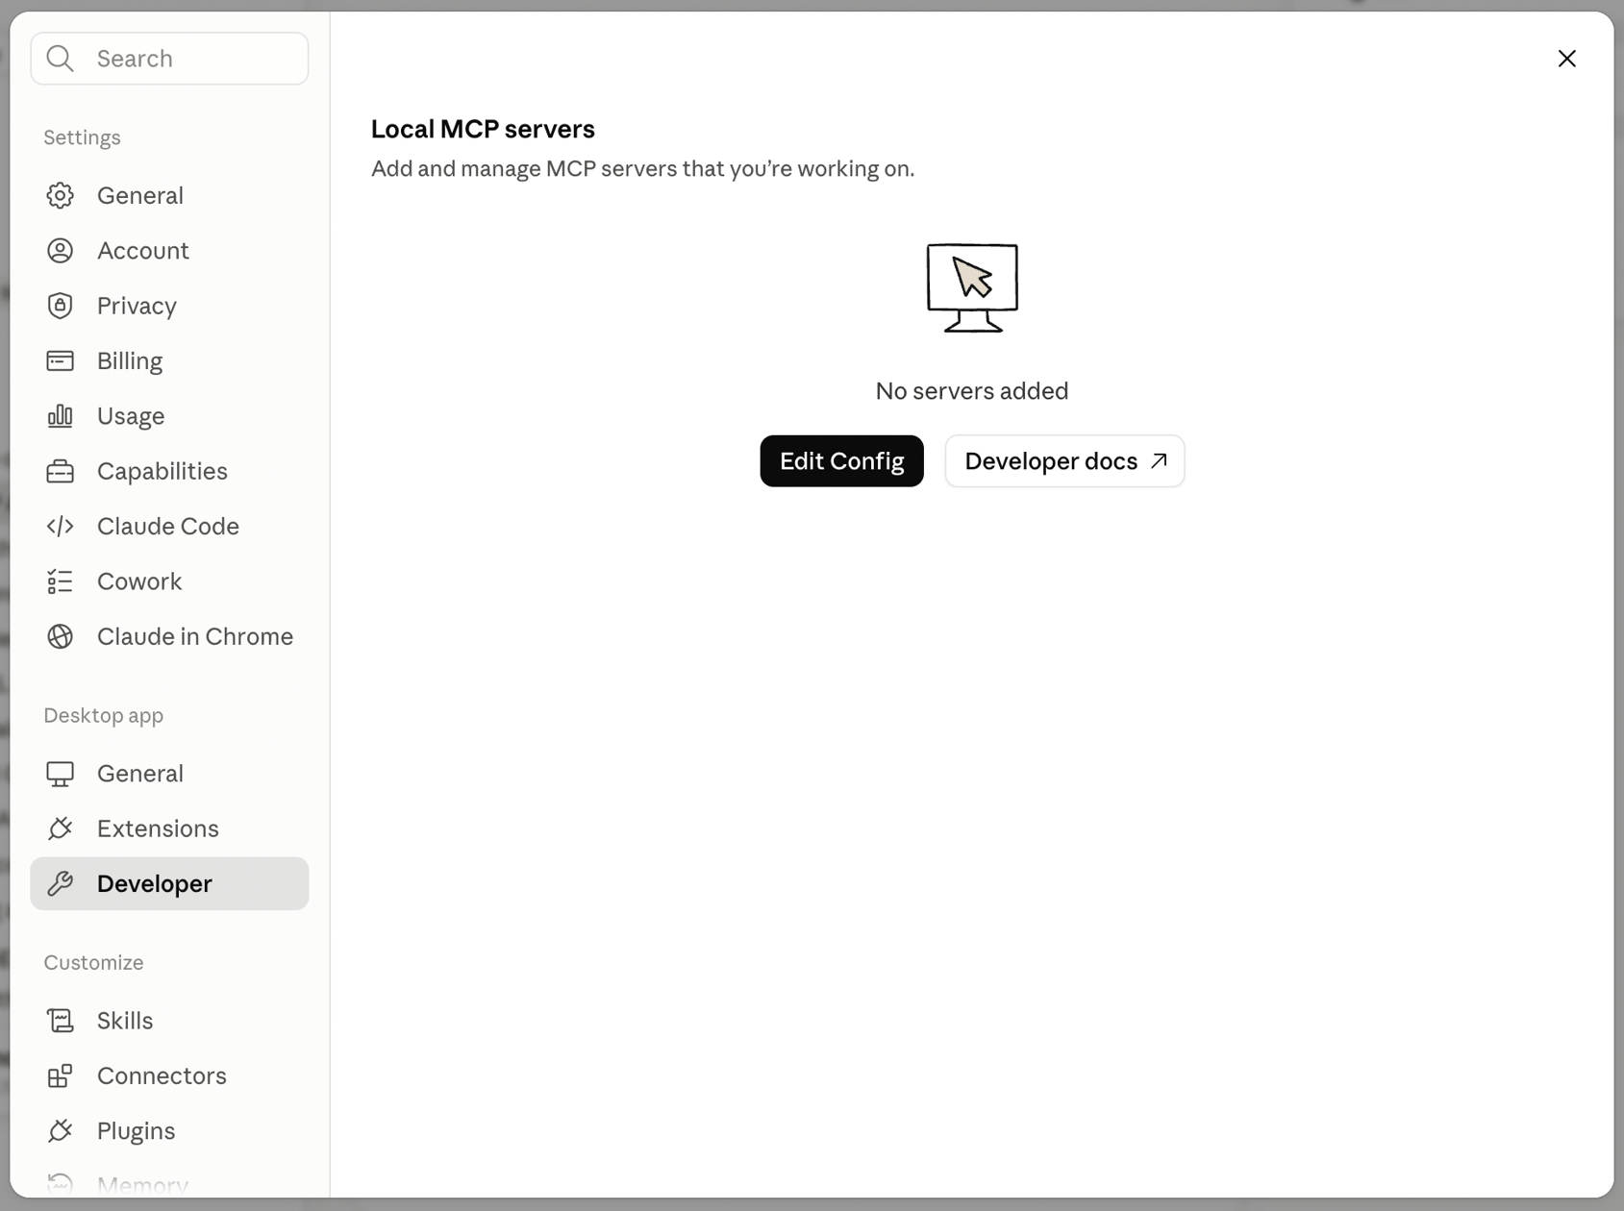The height and width of the screenshot is (1211, 1624).
Task: Click the arrow icon on Developer docs
Action: pos(1159,460)
